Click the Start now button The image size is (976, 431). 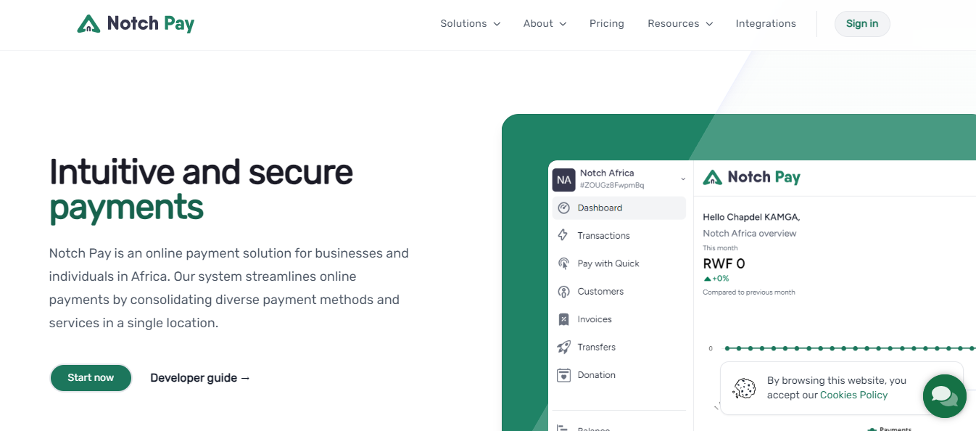91,378
